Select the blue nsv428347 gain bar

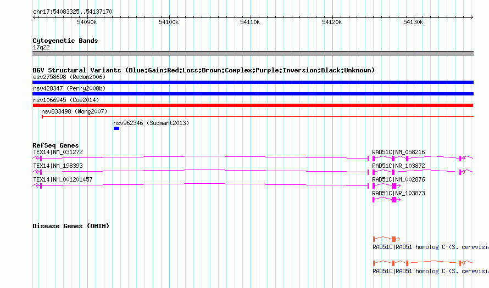(x=253, y=94)
